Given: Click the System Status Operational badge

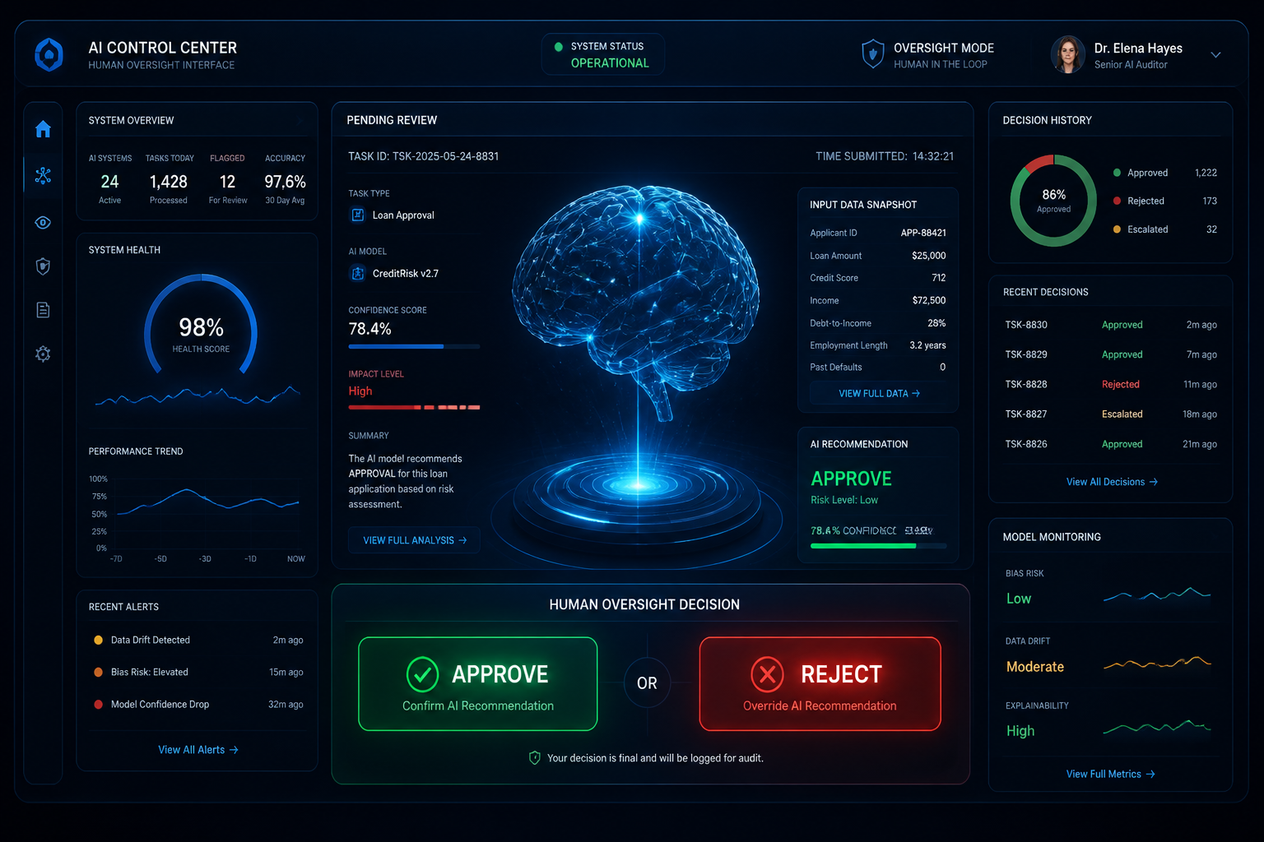Looking at the screenshot, I should [603, 54].
